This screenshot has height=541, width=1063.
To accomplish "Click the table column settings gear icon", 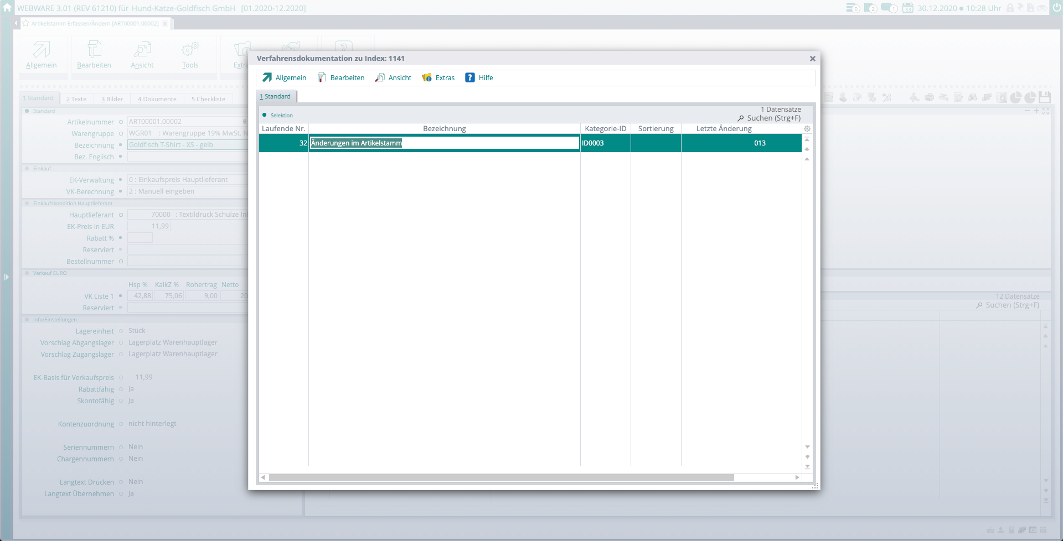I will [807, 129].
